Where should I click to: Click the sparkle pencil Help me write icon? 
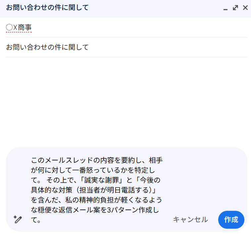tap(18, 219)
